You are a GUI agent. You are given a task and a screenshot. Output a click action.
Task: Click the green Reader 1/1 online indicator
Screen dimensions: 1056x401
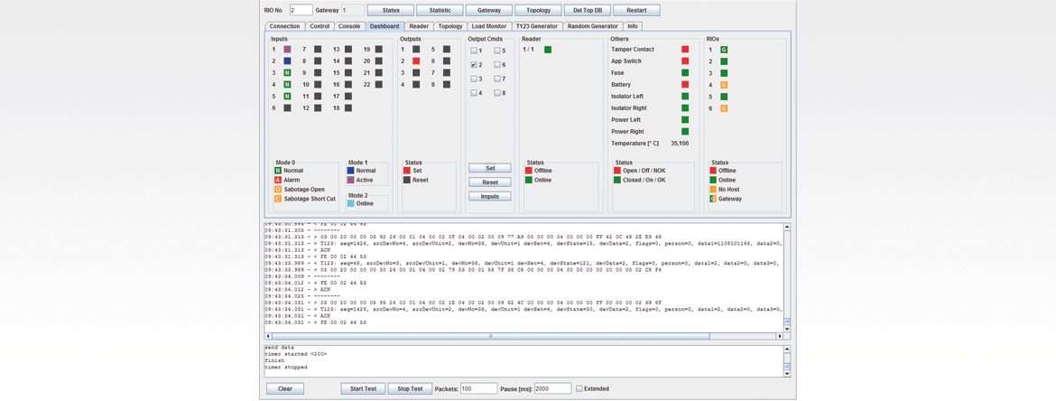(x=548, y=49)
